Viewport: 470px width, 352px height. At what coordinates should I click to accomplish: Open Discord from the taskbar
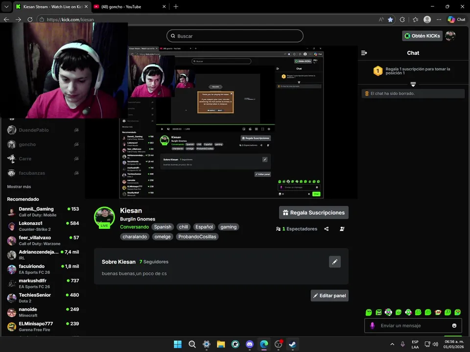point(249,344)
